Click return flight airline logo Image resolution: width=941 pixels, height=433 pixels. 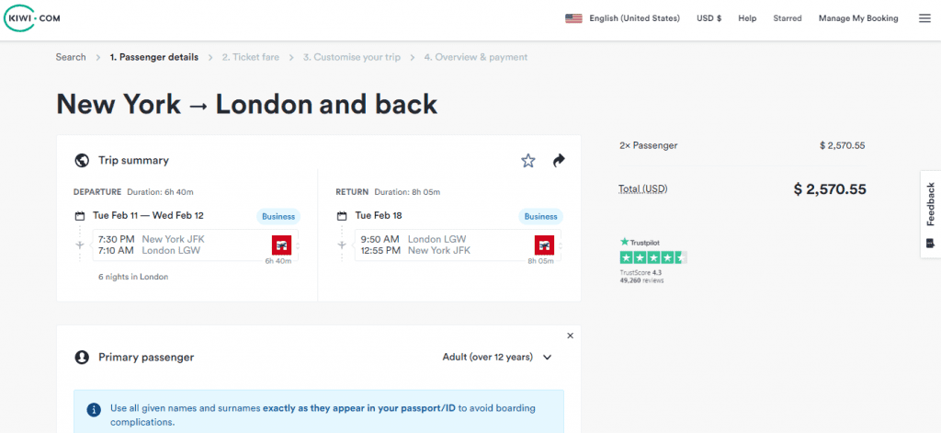pos(544,245)
